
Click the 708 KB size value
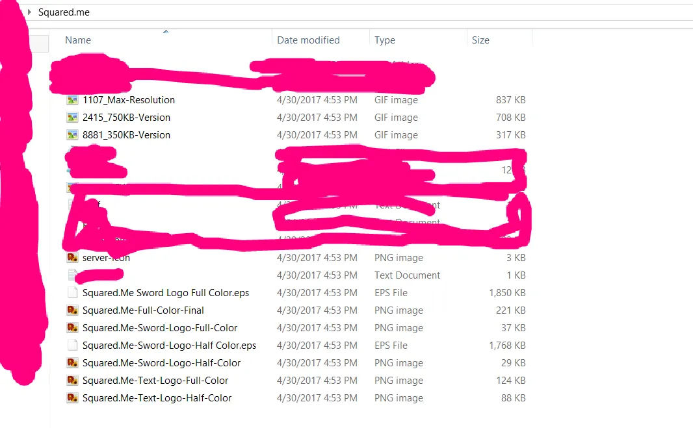click(x=510, y=118)
